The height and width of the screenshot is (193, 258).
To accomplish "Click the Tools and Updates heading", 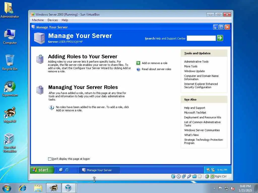I will point(197,53).
